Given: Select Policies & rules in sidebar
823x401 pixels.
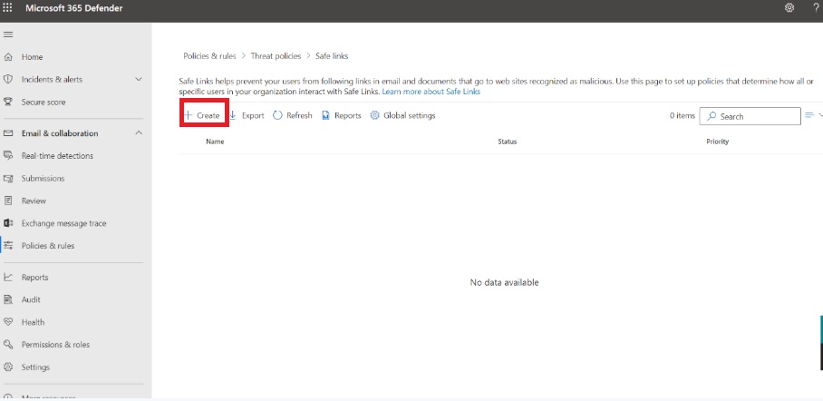Looking at the screenshot, I should (x=48, y=246).
